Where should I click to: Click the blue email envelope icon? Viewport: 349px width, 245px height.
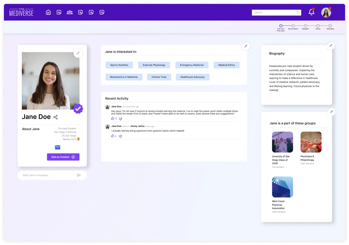(x=58, y=147)
